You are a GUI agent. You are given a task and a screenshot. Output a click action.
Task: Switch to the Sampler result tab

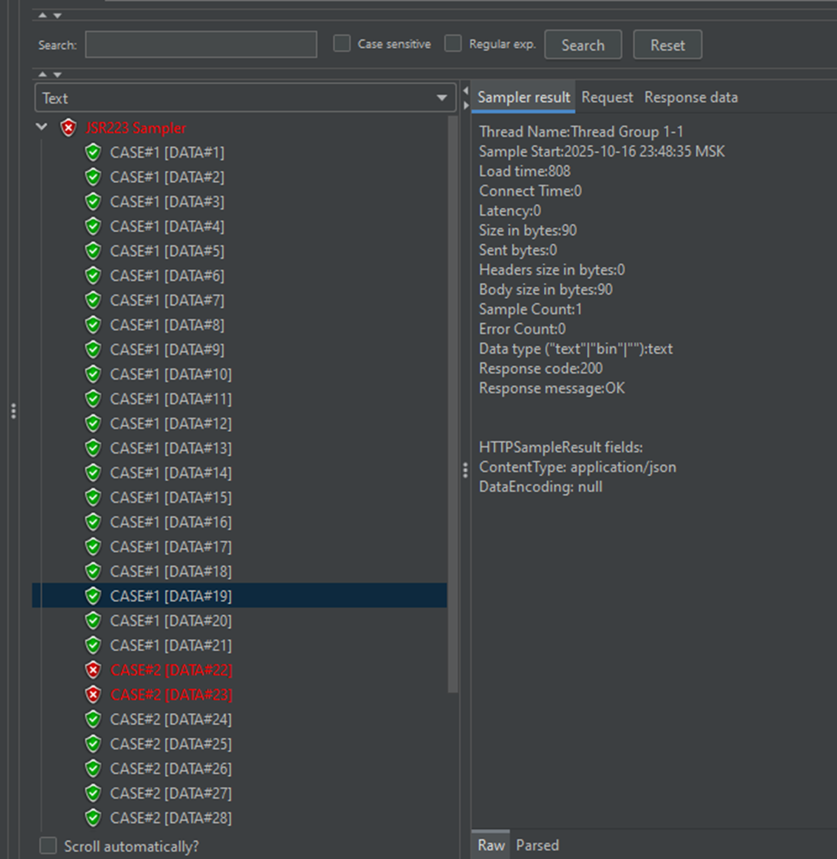pyautogui.click(x=523, y=98)
